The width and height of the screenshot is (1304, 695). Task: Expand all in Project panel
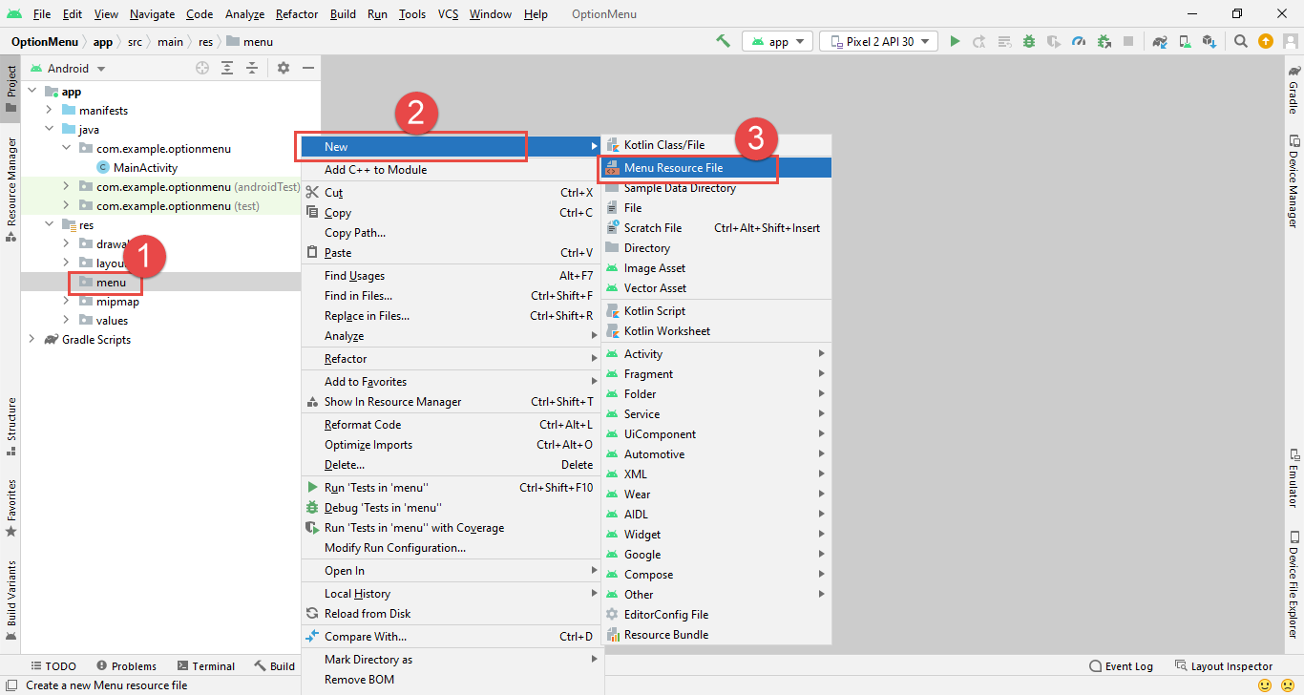[x=227, y=68]
